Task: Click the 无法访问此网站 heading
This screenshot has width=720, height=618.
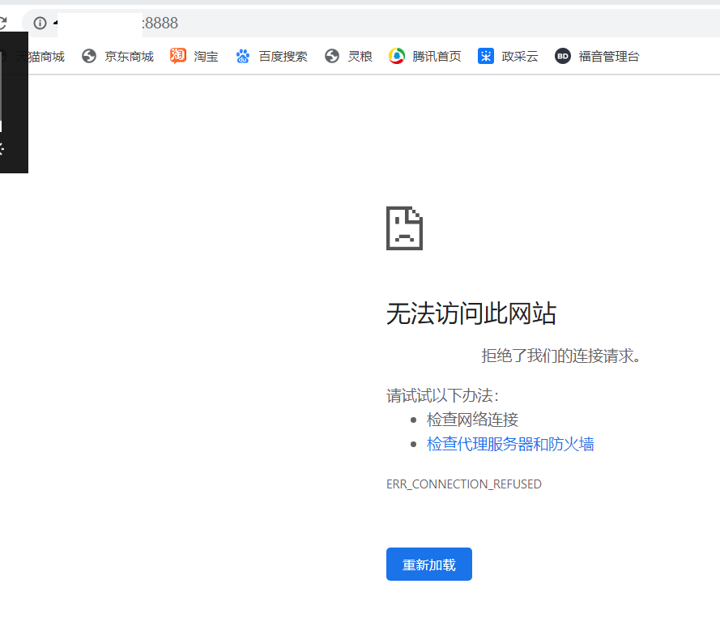Action: coord(471,313)
